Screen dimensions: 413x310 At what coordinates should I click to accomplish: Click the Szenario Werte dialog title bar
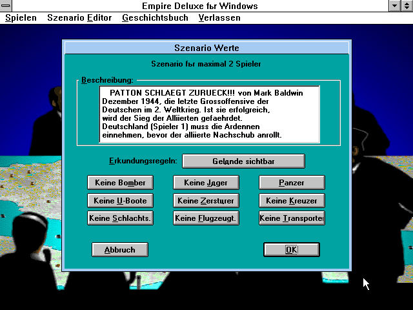tap(206, 48)
